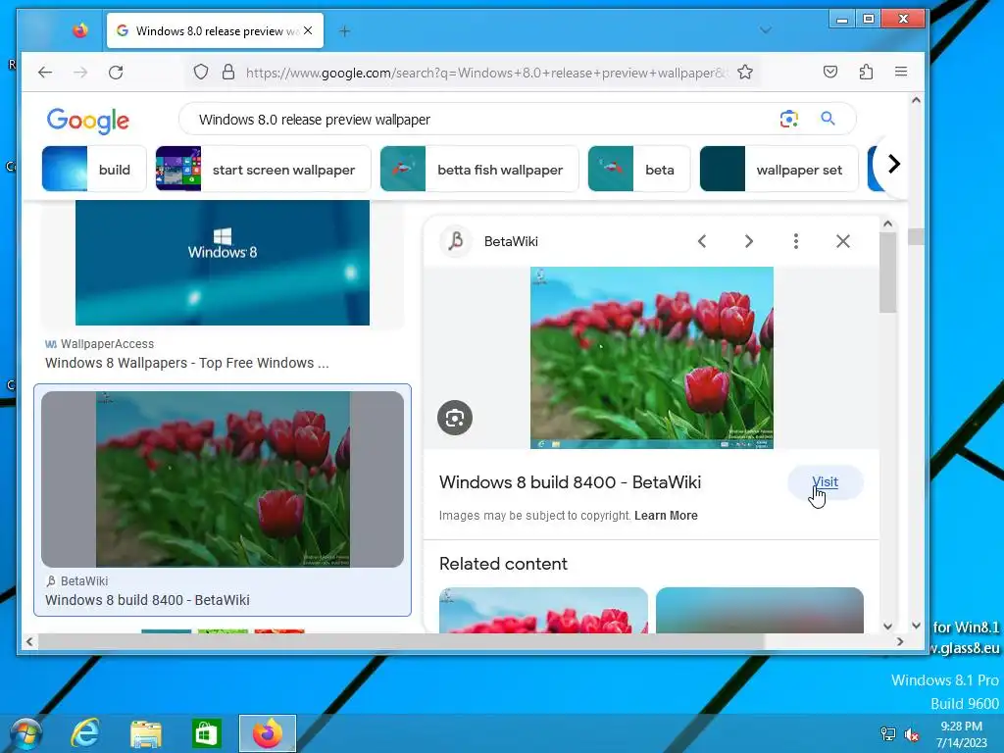
Task: Click the page vertical scroll down arrow
Action: pos(916,626)
